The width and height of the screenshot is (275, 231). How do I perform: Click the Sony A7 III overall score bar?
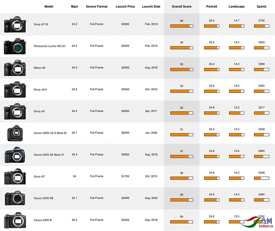click(181, 26)
